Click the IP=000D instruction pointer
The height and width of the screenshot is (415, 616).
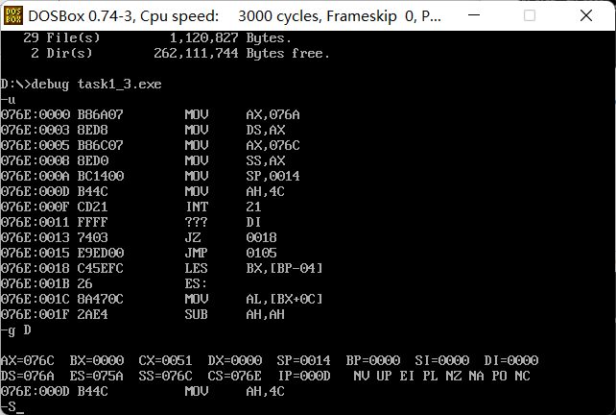(304, 376)
